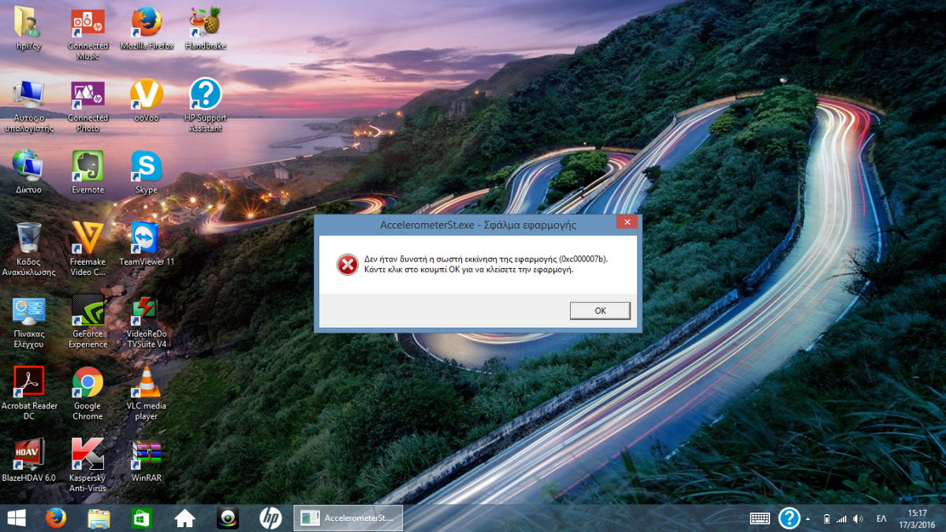The height and width of the screenshot is (532, 946).
Task: Select the Πίνακας Ελέγχου control panel icon
Action: 28,322
